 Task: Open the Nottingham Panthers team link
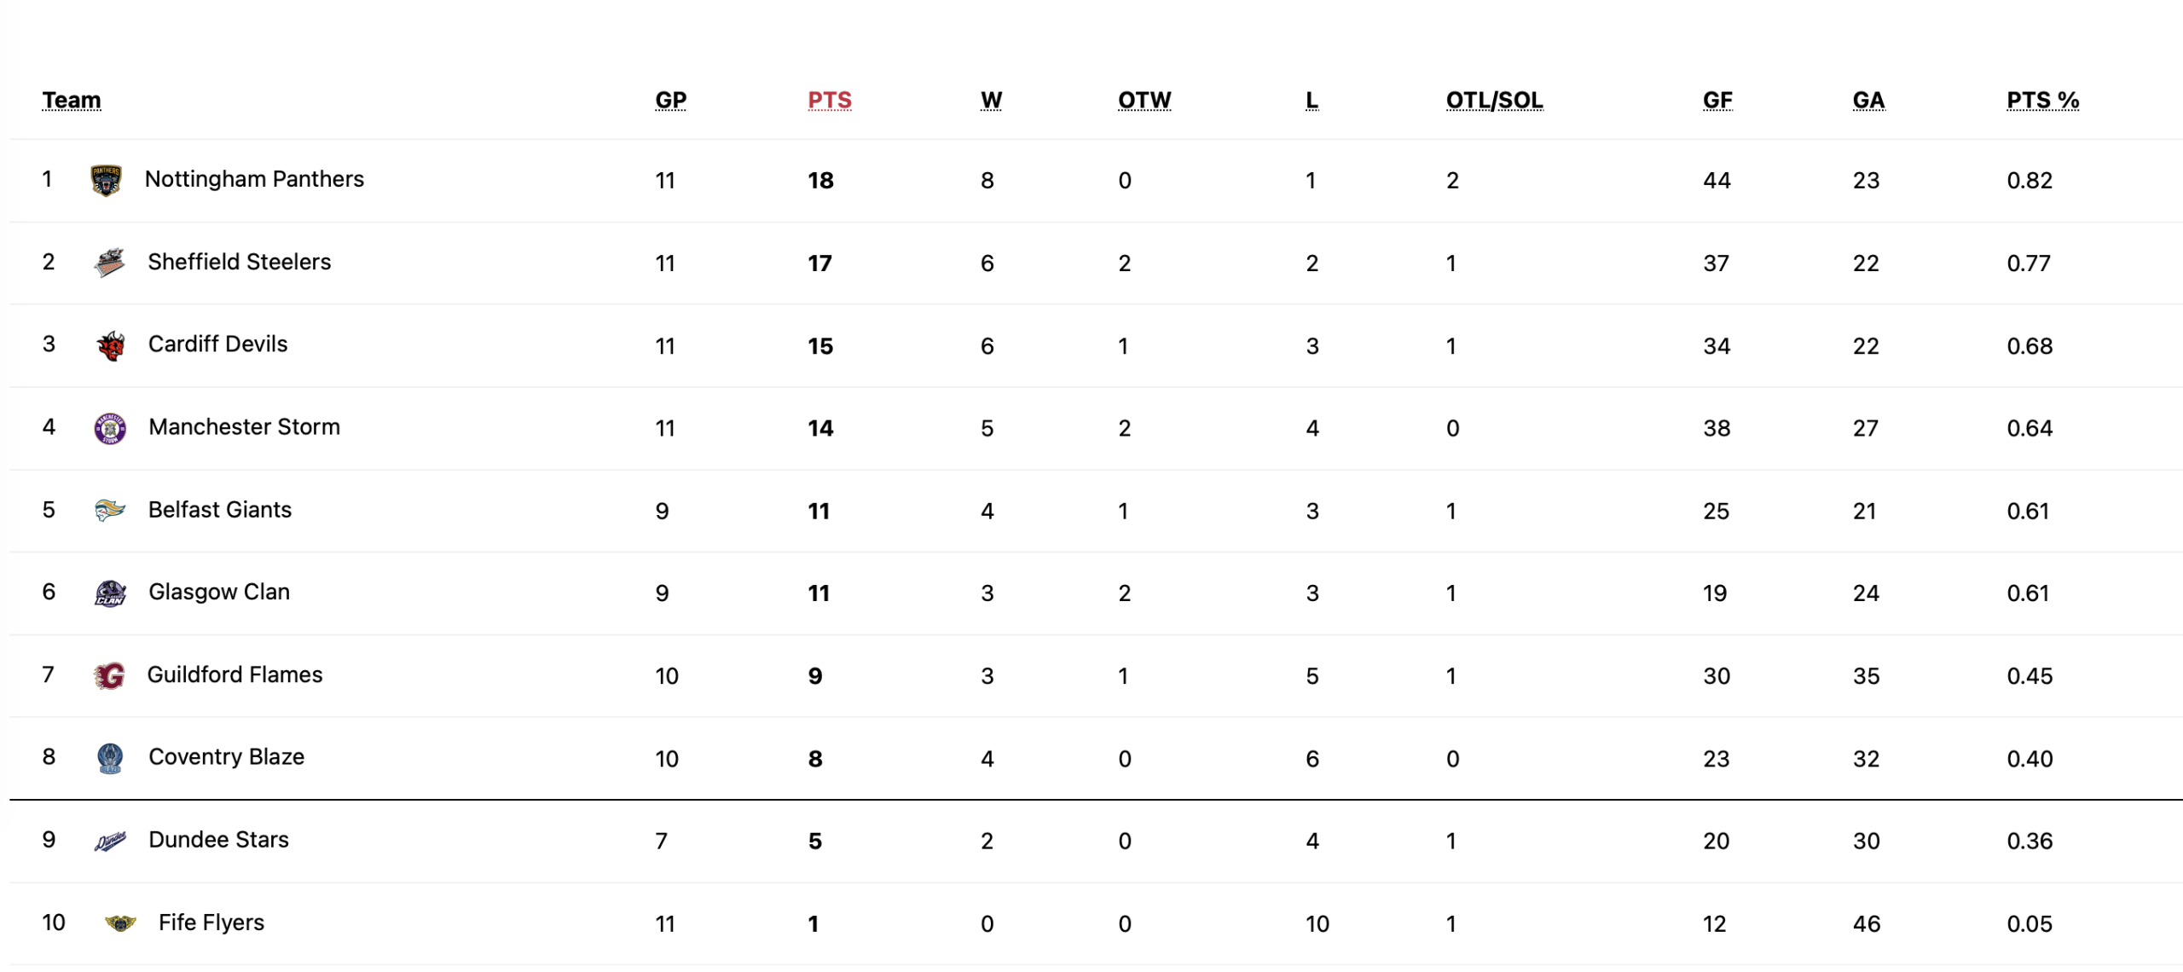[x=254, y=179]
